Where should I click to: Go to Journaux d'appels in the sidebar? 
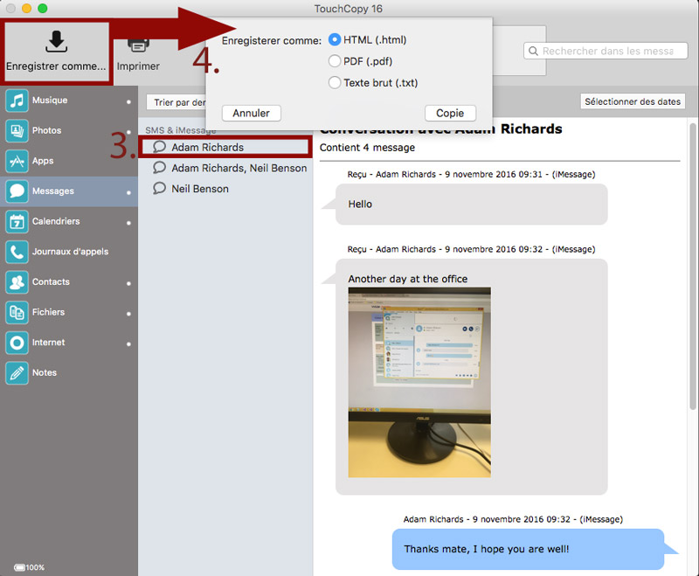point(69,252)
